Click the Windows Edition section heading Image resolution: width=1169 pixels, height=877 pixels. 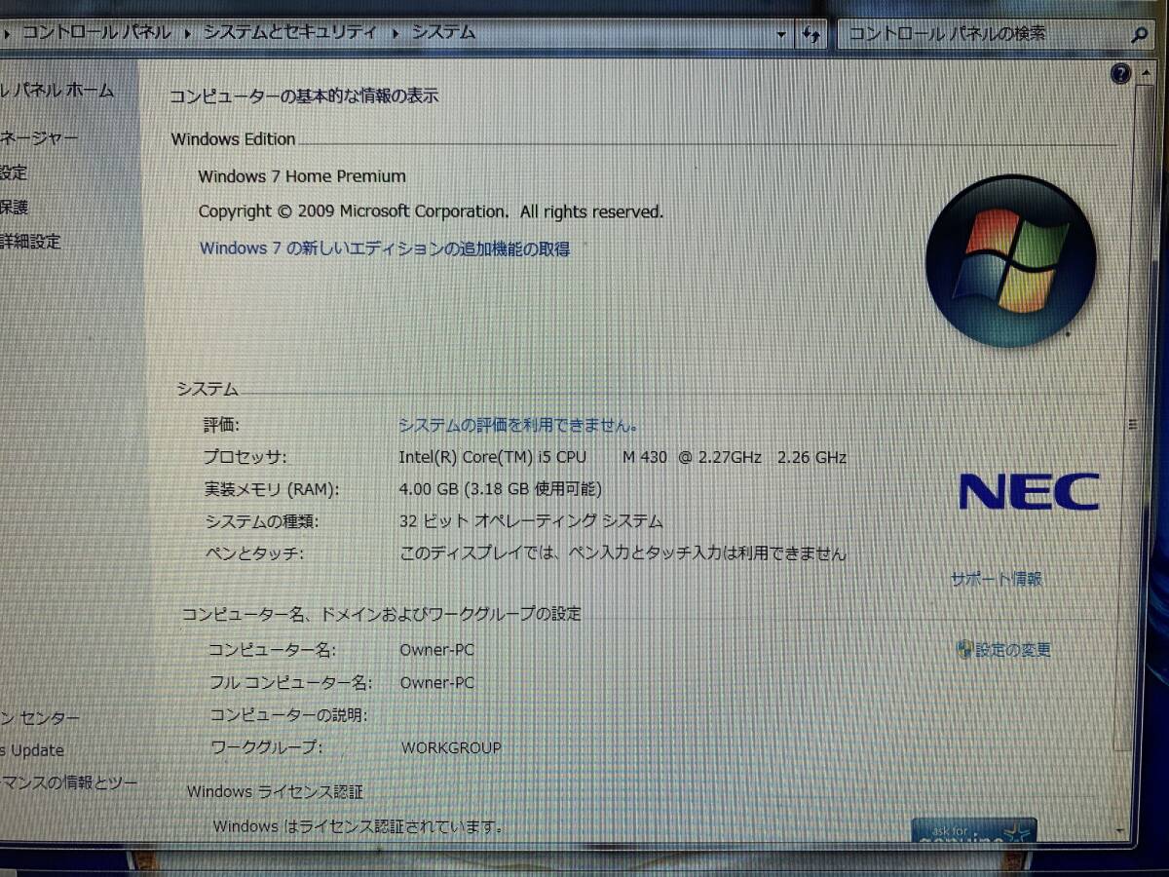pyautogui.click(x=234, y=139)
